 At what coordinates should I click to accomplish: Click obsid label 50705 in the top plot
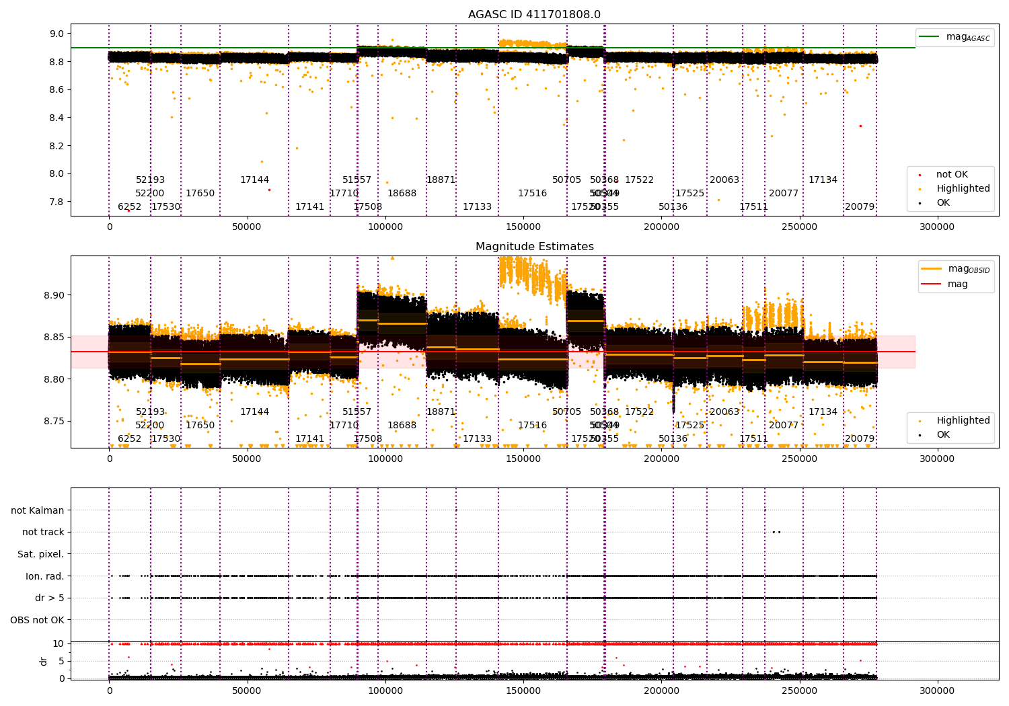click(566, 180)
